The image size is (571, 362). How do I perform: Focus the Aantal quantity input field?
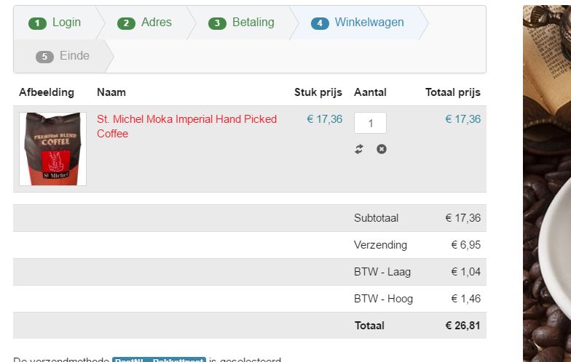[x=370, y=123]
